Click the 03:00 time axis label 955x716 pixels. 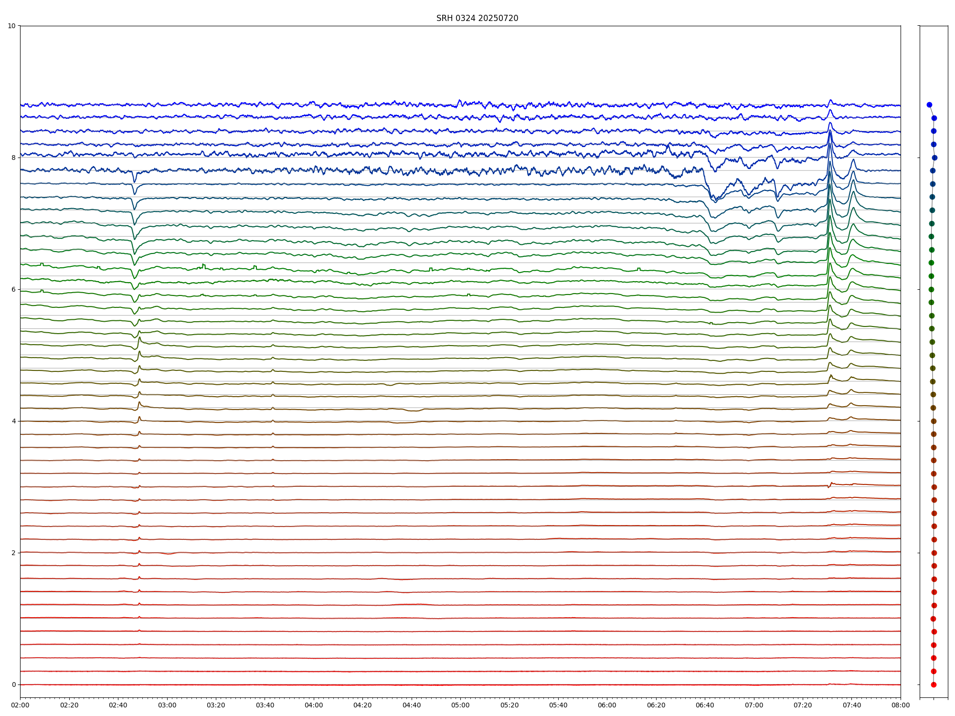(167, 705)
